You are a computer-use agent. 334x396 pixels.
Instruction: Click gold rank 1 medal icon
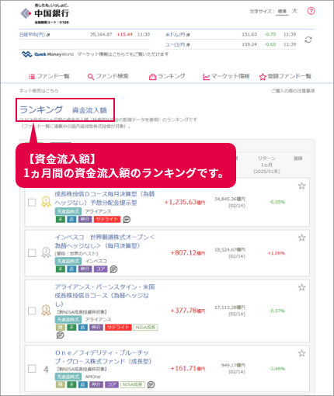[46, 202]
